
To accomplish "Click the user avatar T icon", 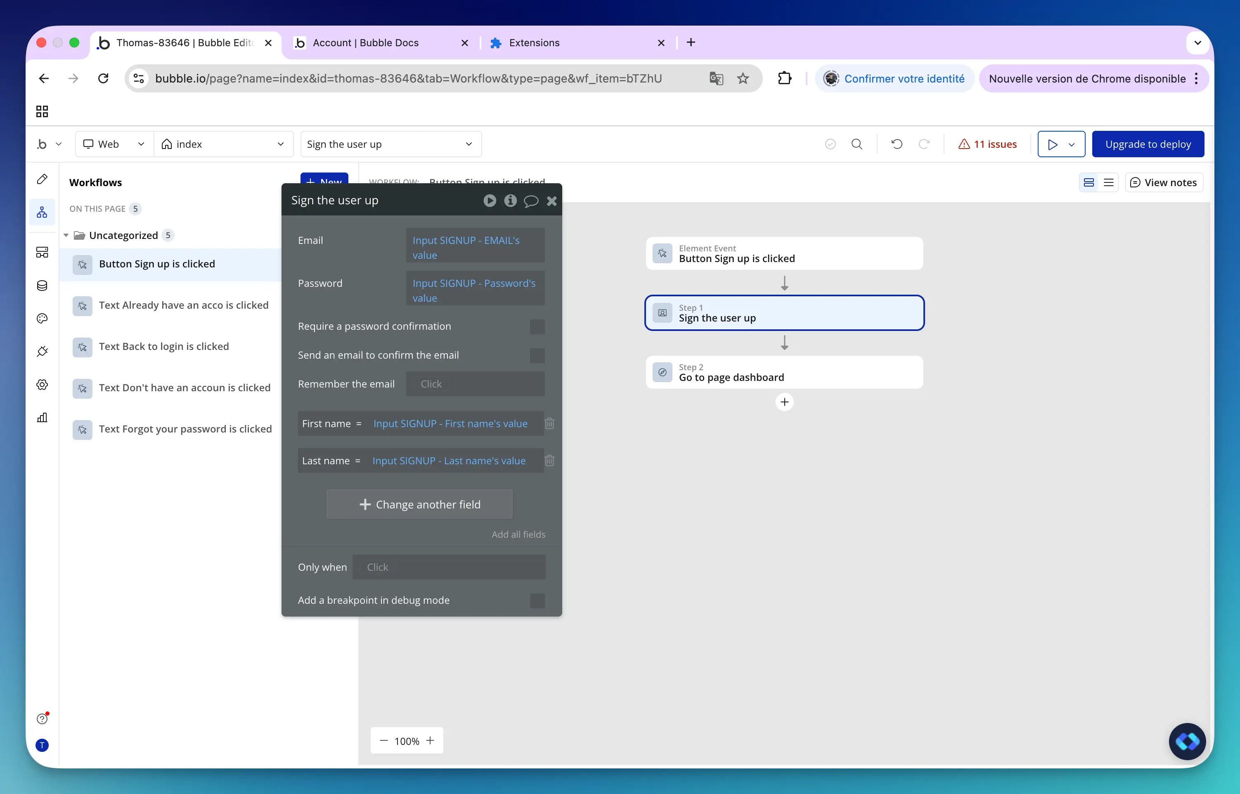I will click(42, 746).
